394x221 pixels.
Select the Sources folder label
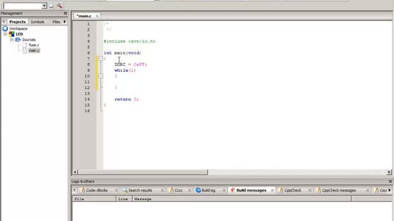pyautogui.click(x=29, y=39)
